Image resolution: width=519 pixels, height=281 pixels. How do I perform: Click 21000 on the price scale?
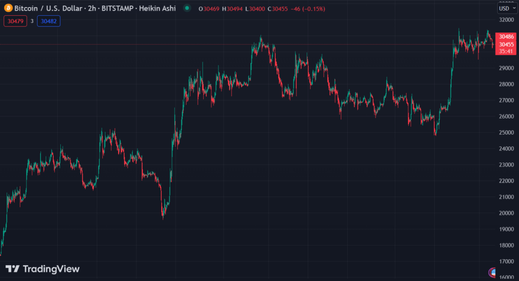pyautogui.click(x=506, y=197)
